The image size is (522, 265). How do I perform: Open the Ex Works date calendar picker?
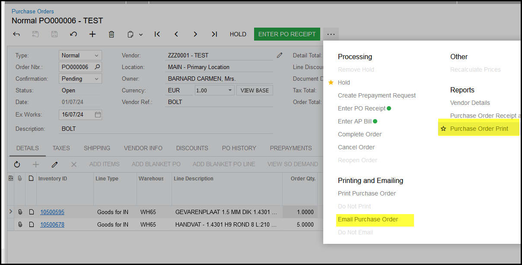98,115
